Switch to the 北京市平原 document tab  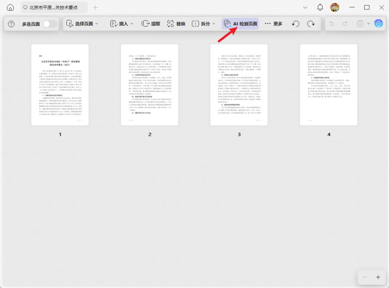(x=54, y=8)
